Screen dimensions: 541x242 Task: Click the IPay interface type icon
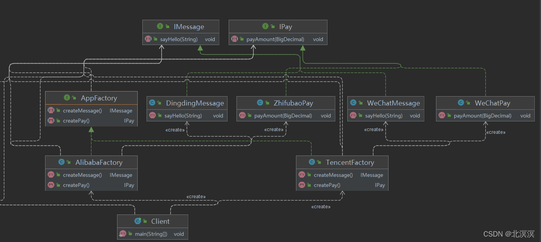pos(265,26)
